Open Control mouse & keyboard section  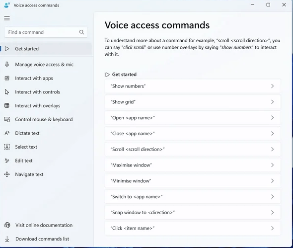[46, 119]
